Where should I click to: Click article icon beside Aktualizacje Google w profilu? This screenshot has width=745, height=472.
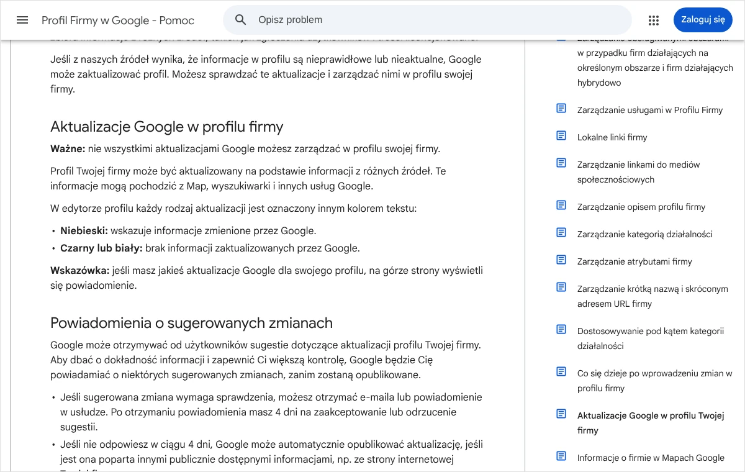[x=561, y=414]
